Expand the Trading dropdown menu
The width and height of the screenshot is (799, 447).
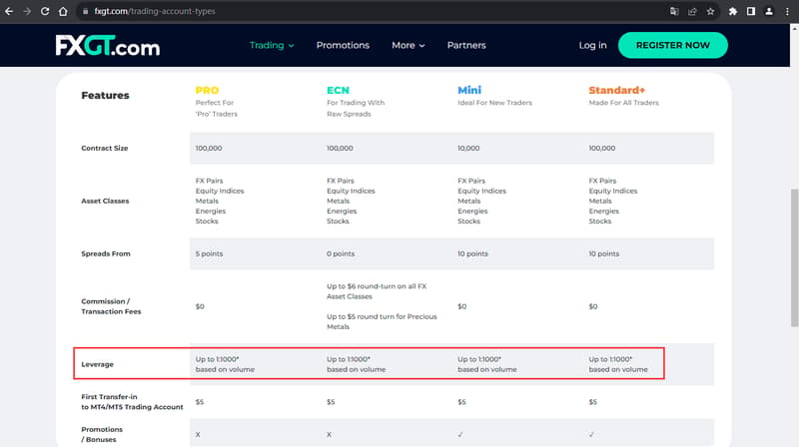(272, 45)
